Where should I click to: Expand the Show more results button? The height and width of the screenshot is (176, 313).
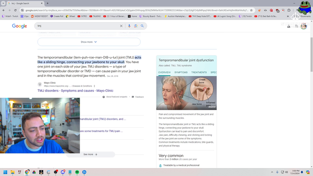89,42
